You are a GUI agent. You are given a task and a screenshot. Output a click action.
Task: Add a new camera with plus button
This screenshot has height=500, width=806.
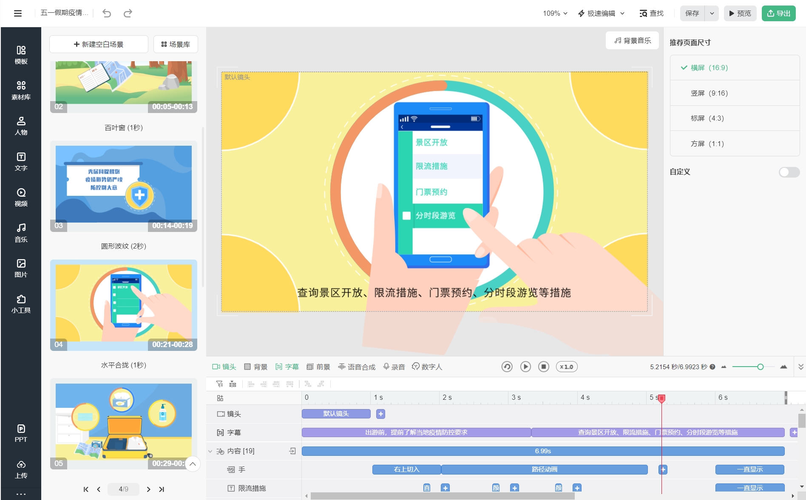(x=381, y=414)
